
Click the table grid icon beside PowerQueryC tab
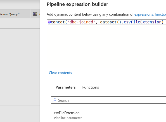click(35, 14)
